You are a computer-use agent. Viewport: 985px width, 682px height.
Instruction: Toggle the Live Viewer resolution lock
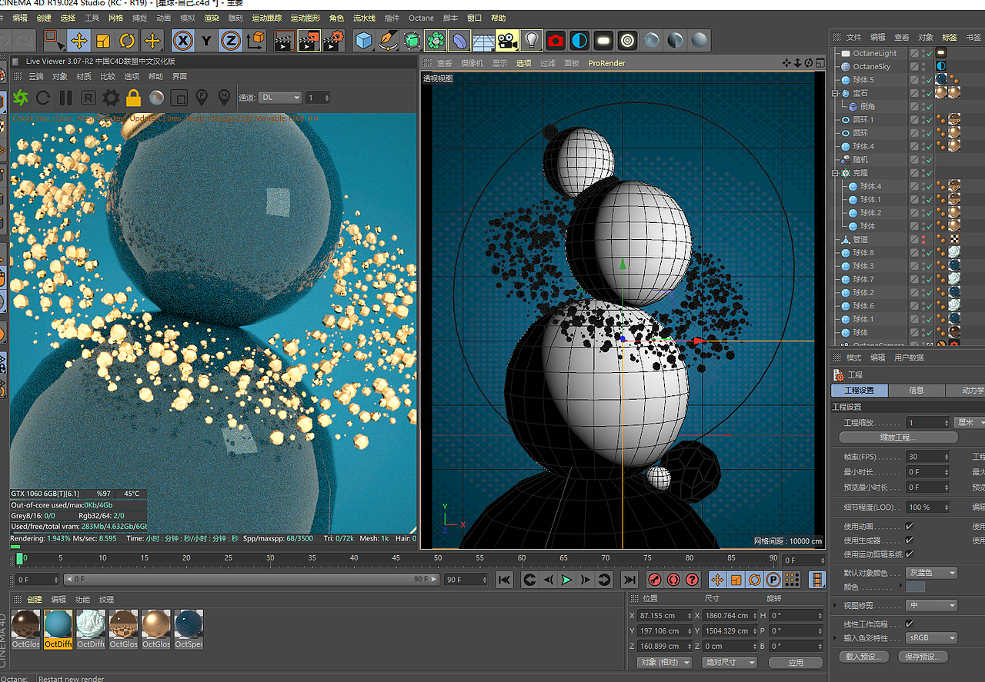133,98
